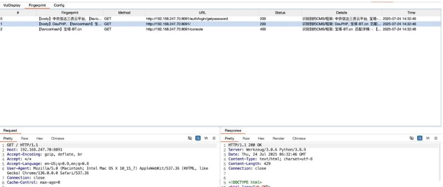Click the Accept-Language header line in request

tap(48, 164)
